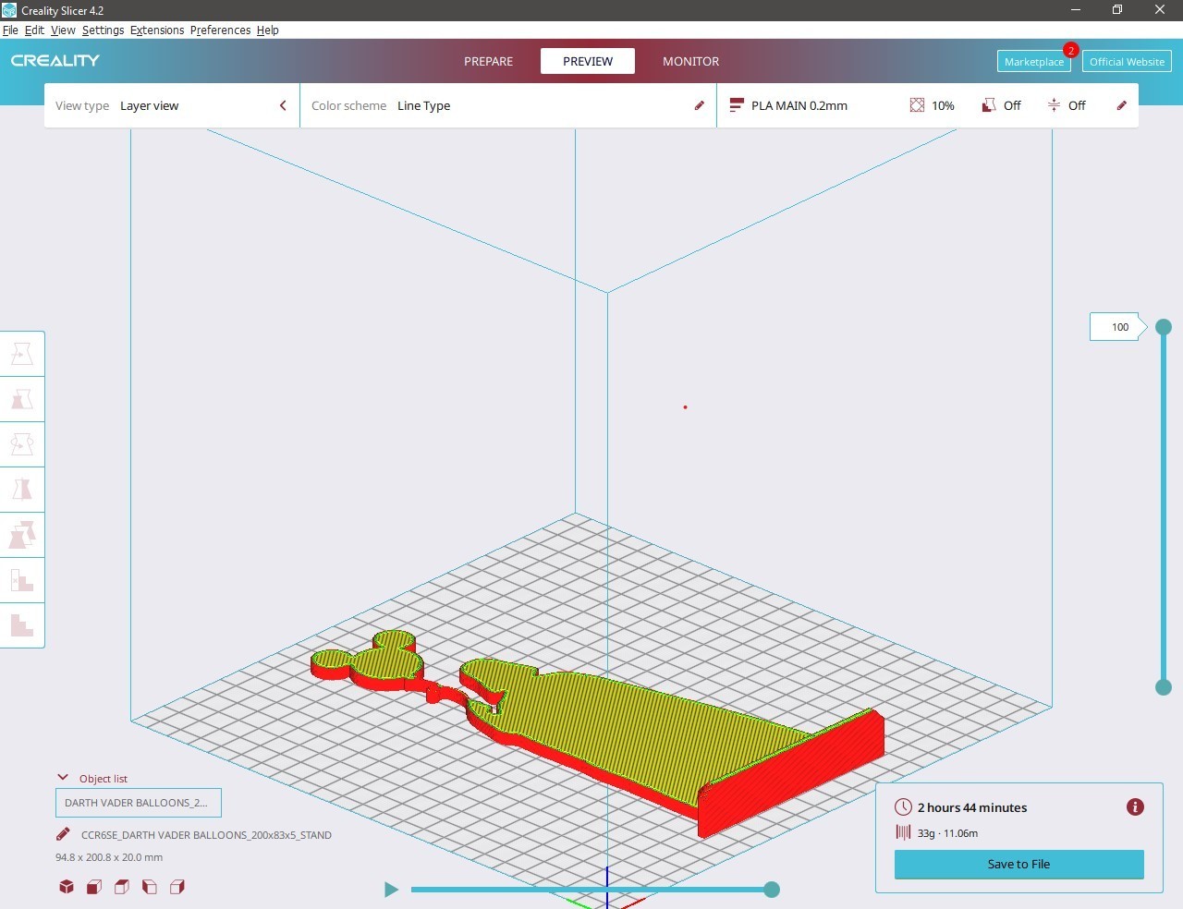Click the print settings pencil icon

[x=1122, y=105]
